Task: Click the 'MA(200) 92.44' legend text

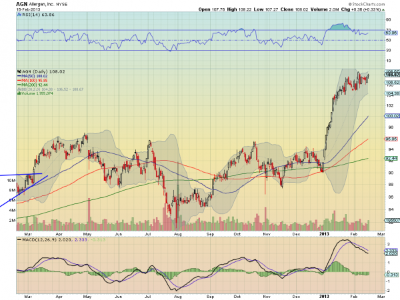Action: pyautogui.click(x=35, y=85)
